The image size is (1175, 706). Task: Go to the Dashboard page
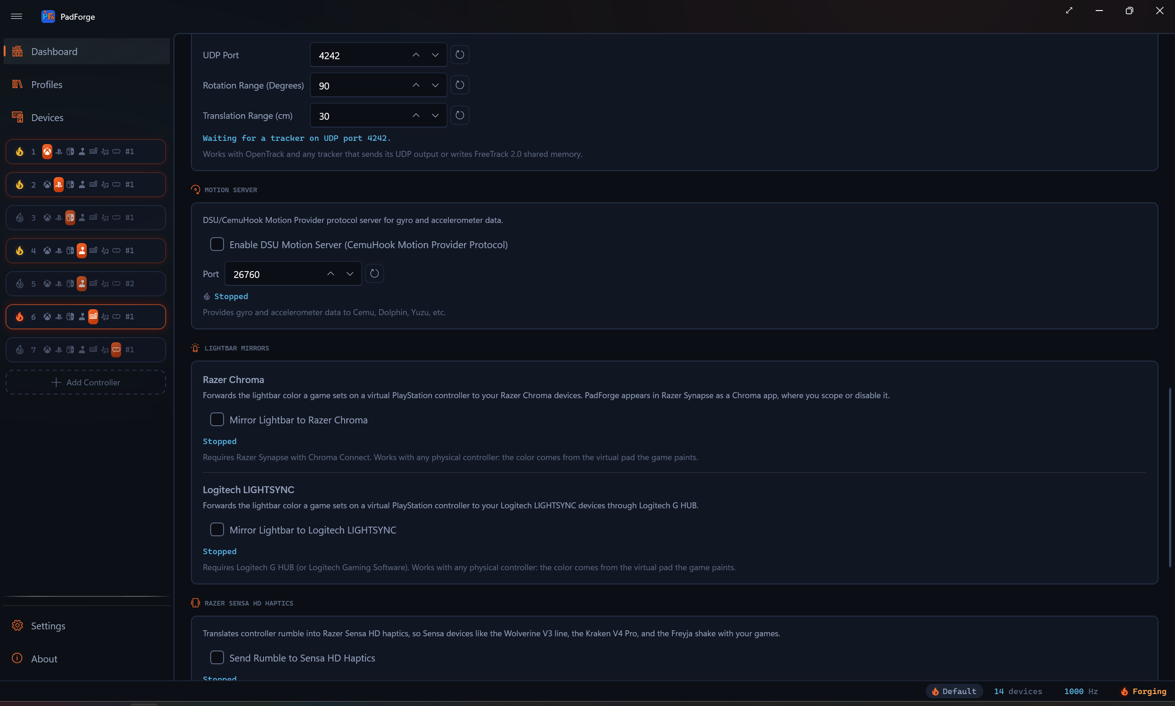tap(87, 51)
